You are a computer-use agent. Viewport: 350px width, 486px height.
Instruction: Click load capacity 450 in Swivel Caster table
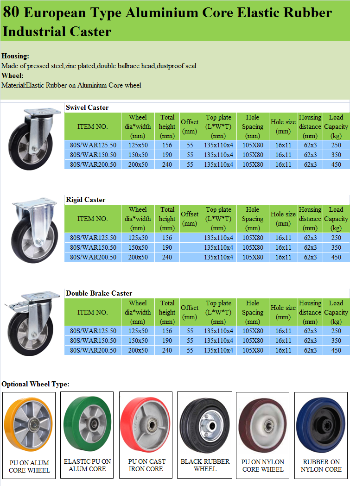click(x=336, y=164)
